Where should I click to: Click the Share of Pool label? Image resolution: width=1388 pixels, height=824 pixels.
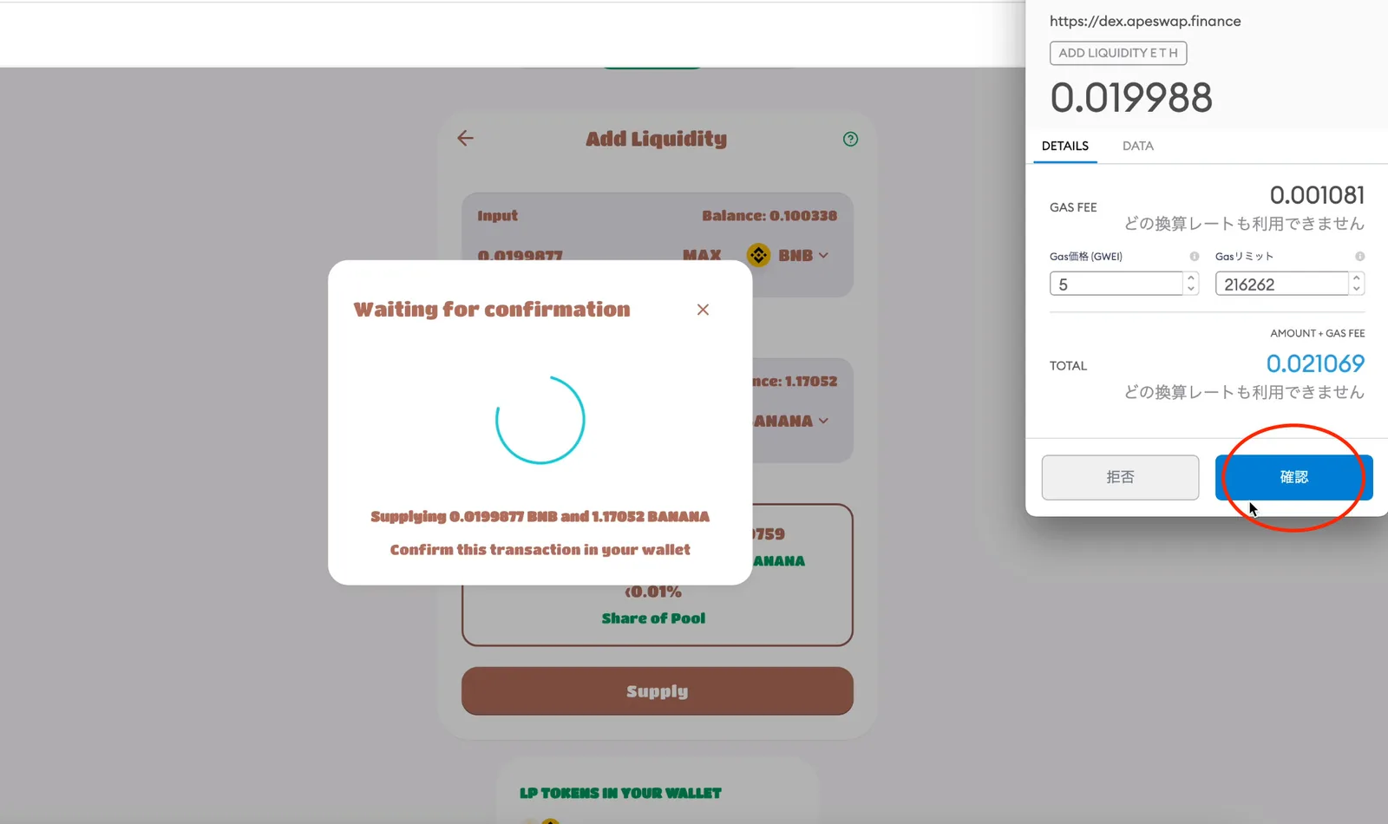tap(653, 618)
